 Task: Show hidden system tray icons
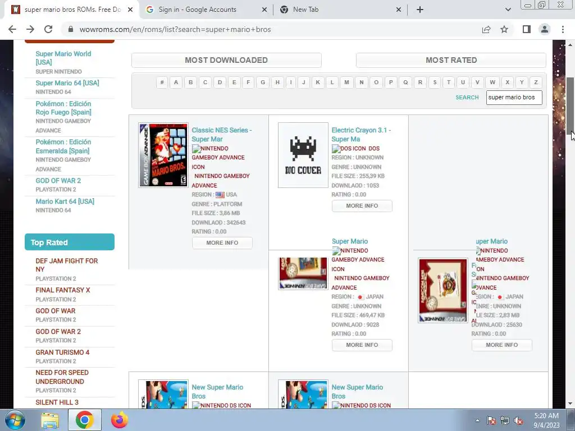(x=477, y=420)
